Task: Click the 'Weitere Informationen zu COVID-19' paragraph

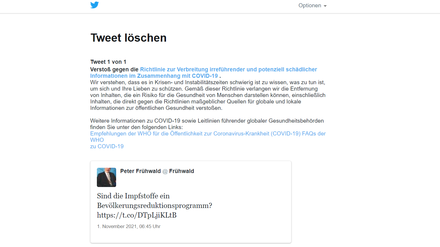Action: [x=207, y=124]
